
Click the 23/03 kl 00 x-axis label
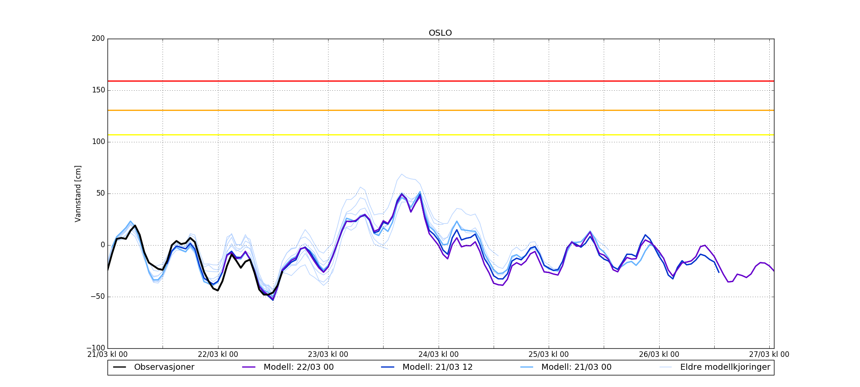pyautogui.click(x=328, y=355)
